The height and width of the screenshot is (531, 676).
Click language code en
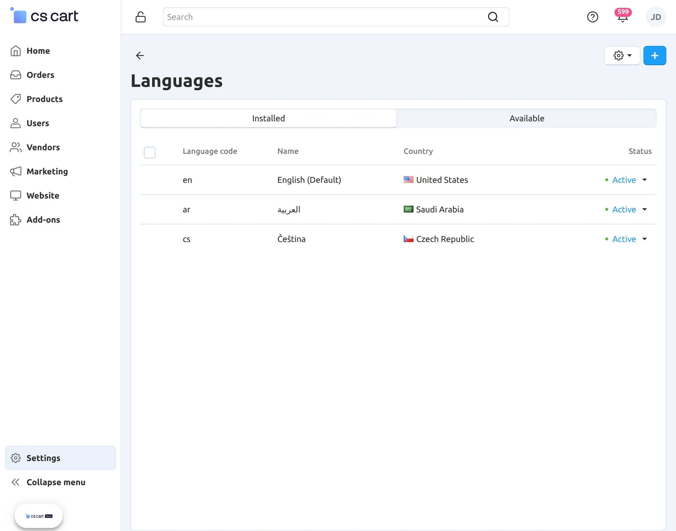coord(187,180)
